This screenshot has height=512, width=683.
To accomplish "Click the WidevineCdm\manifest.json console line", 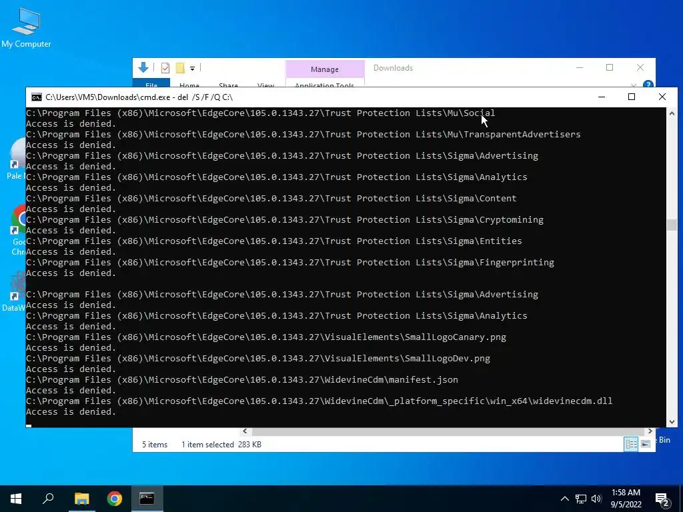I will (241, 379).
